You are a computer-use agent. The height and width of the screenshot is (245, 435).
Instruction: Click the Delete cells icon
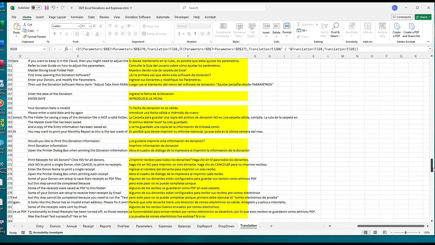[x=277, y=27]
